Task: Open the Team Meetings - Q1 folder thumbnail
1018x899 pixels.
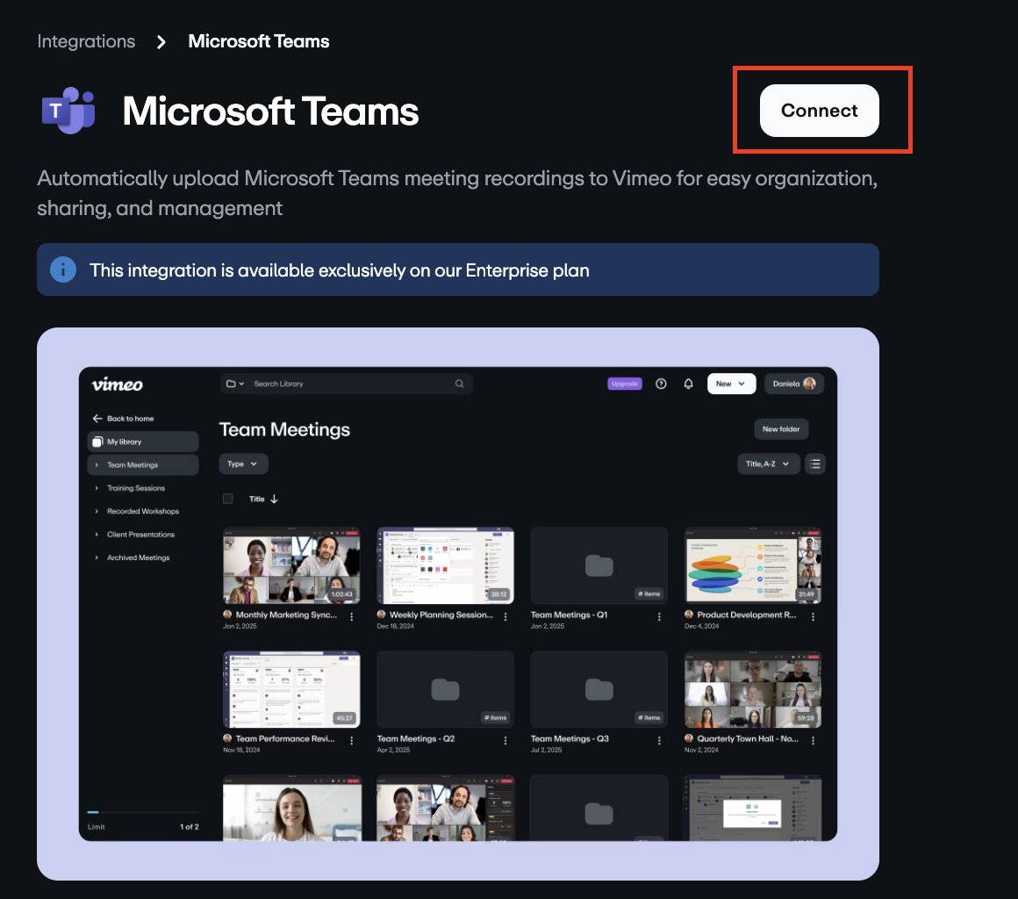Action: point(599,565)
